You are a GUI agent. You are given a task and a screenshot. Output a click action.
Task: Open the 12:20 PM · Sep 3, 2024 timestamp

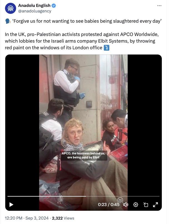(x=27, y=218)
